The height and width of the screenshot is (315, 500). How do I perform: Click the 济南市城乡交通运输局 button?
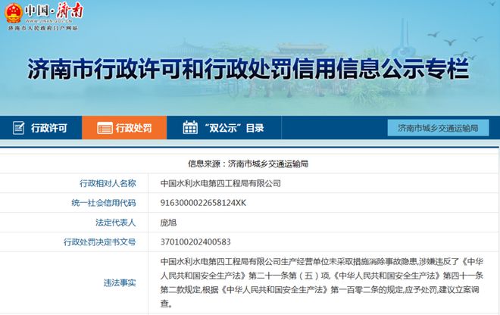point(438,128)
